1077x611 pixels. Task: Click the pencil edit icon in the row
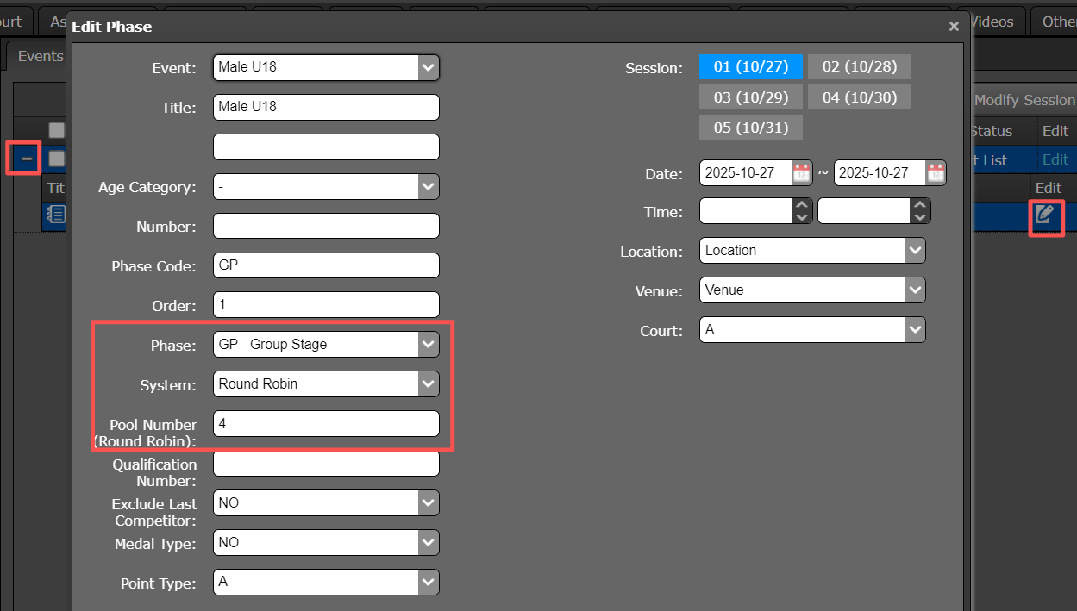(x=1045, y=215)
